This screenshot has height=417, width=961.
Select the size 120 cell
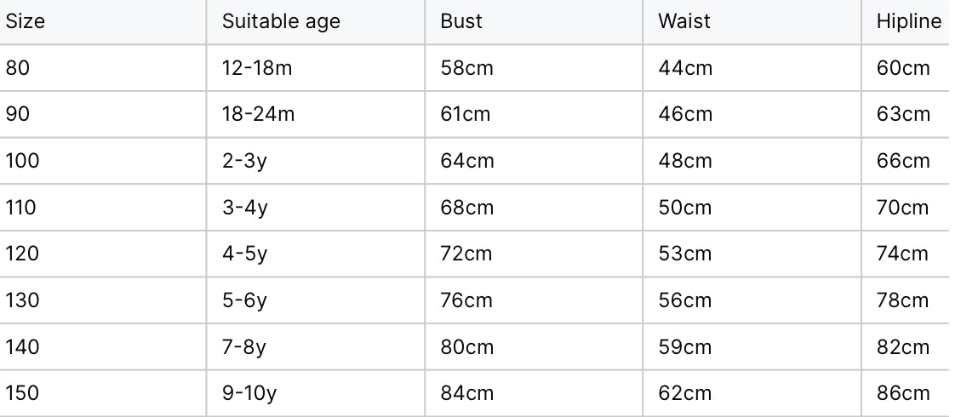[x=22, y=254]
